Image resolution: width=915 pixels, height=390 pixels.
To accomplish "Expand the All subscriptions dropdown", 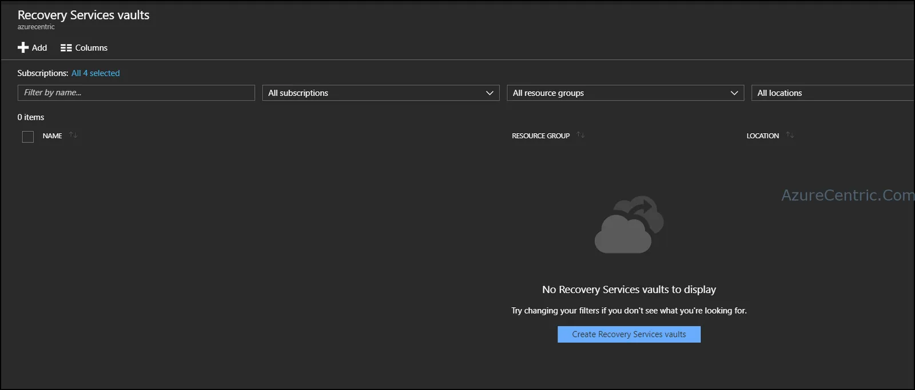I will (x=381, y=93).
